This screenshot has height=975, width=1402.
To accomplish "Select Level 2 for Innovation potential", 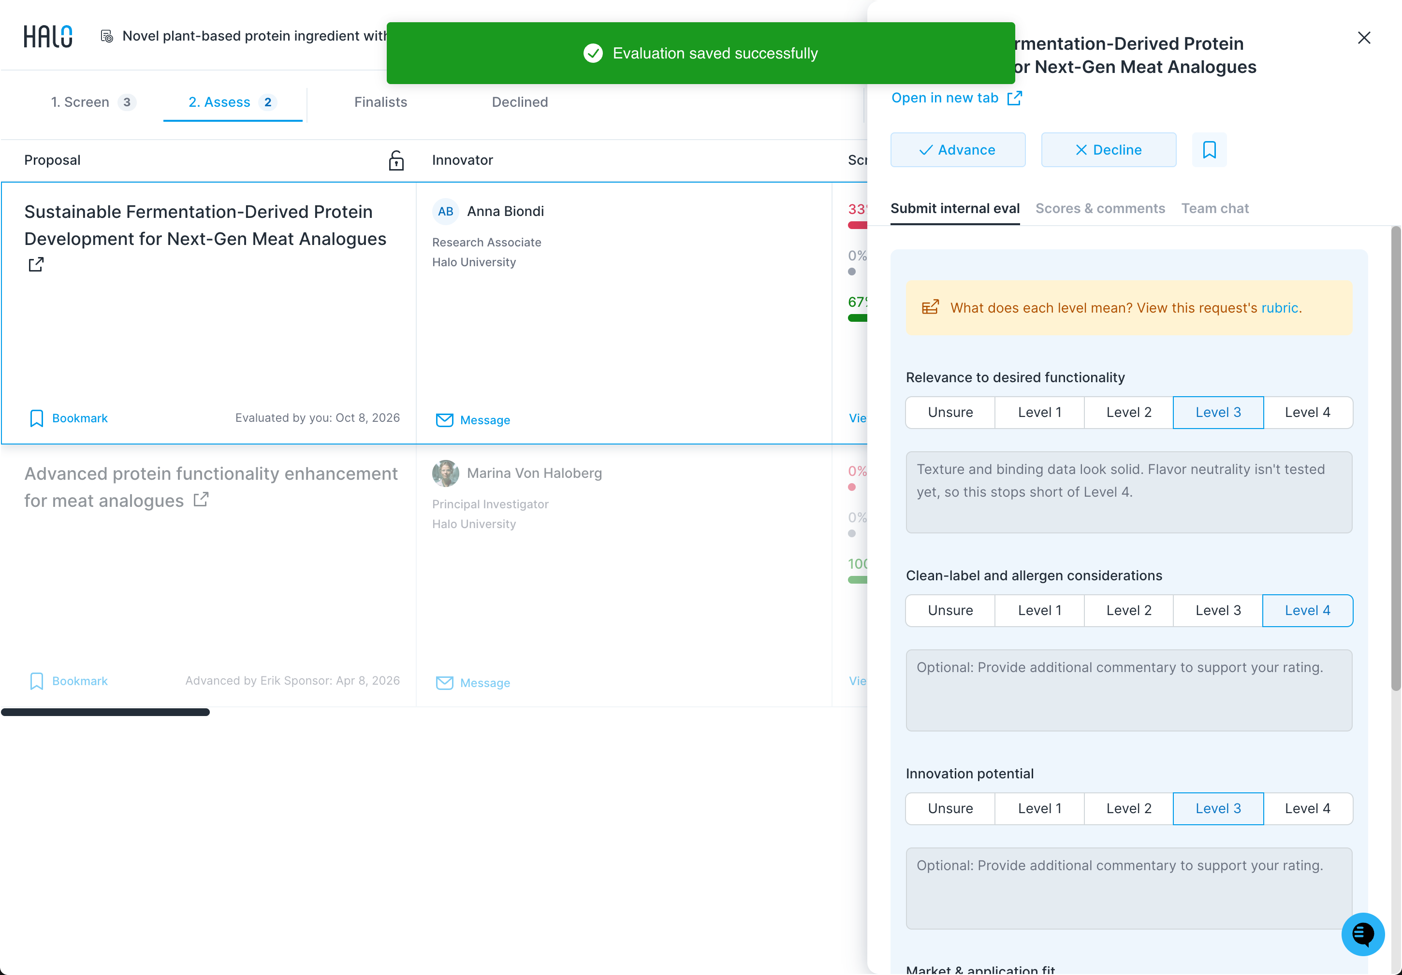I will click(x=1128, y=809).
